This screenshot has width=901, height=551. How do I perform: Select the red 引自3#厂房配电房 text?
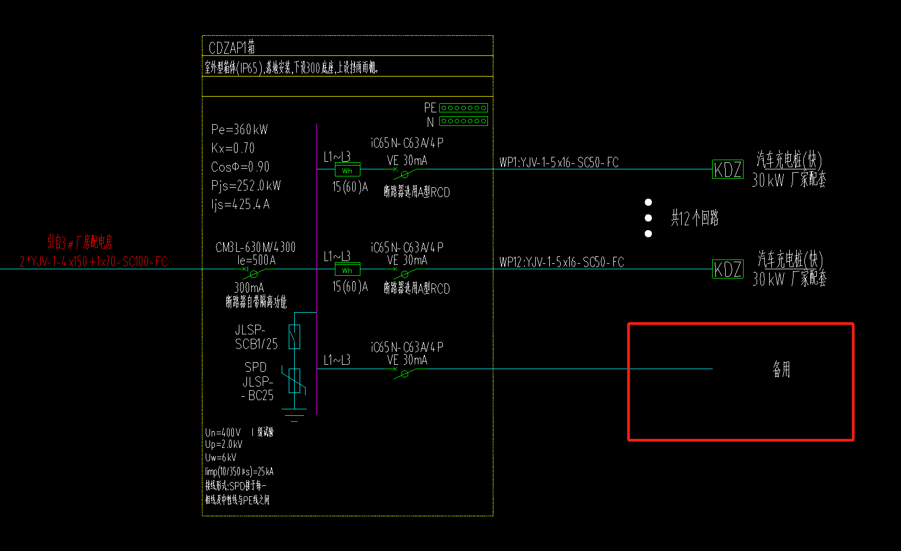[80, 242]
